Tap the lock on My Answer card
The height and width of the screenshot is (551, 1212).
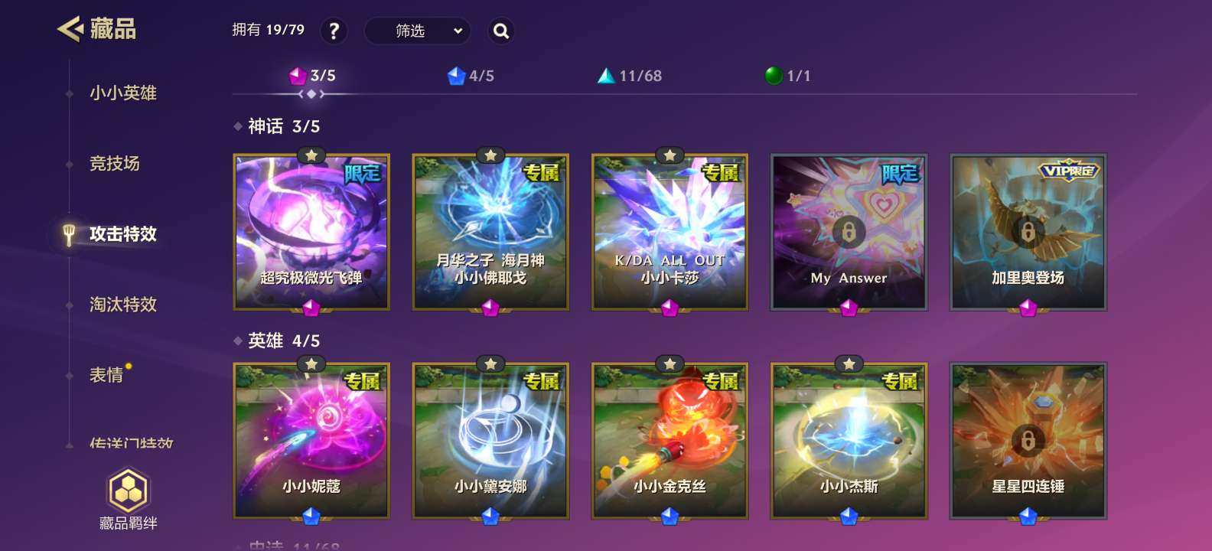click(x=849, y=231)
